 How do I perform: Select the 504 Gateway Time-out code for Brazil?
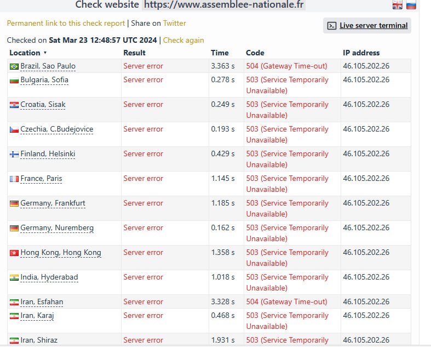(286, 66)
